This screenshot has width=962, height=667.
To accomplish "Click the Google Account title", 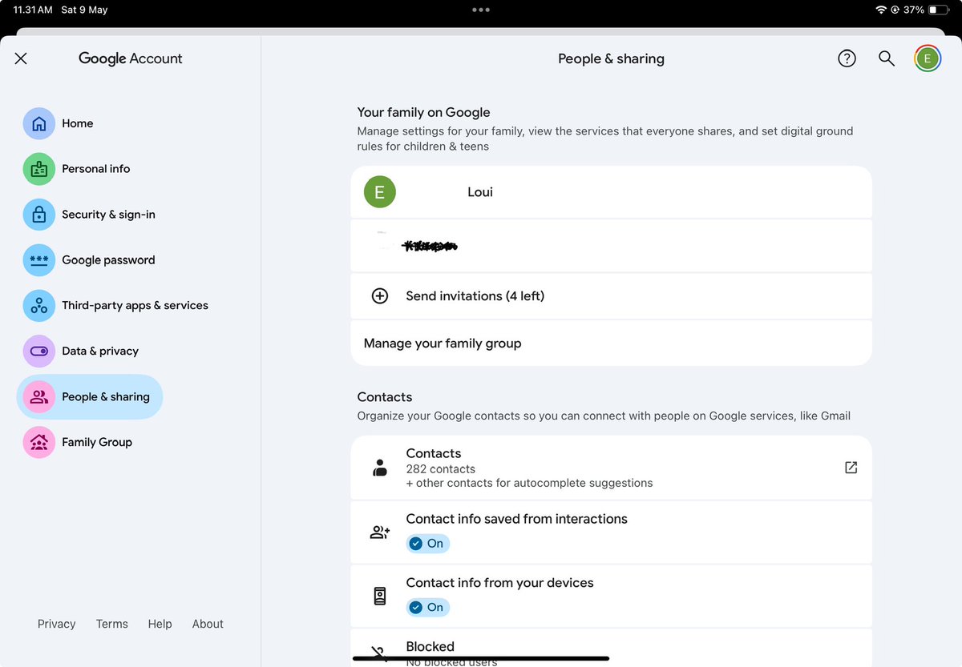I will click(x=131, y=58).
